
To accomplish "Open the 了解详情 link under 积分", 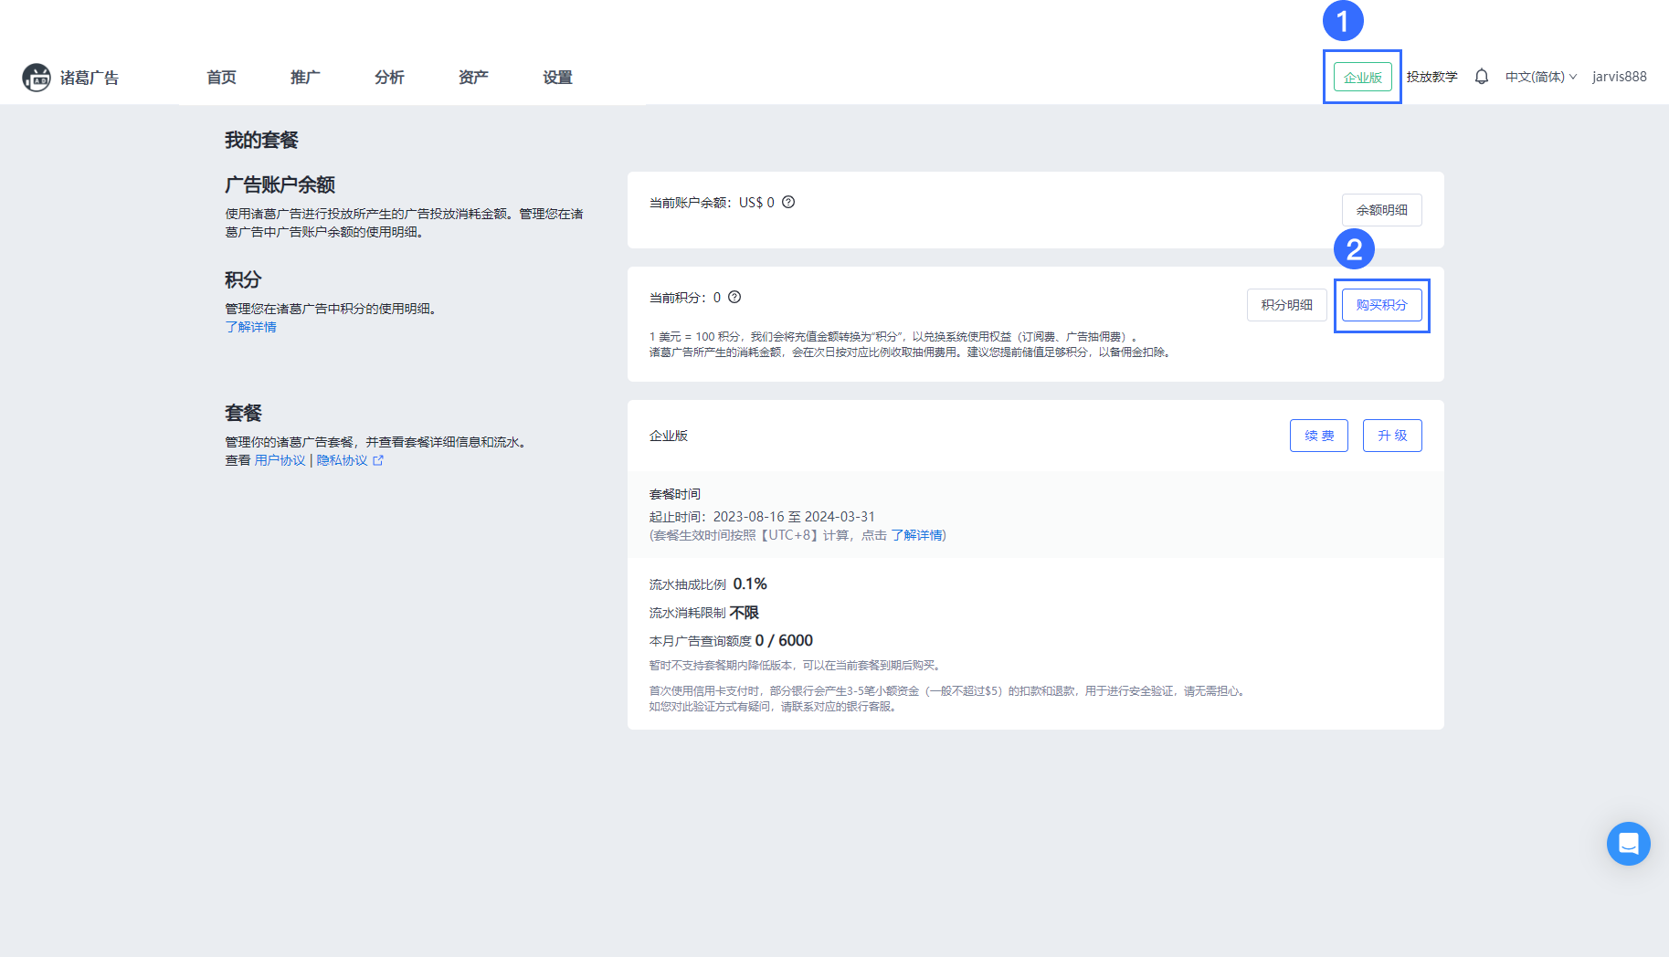I will point(250,326).
